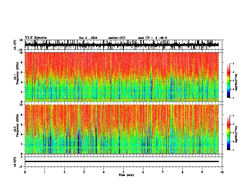Click the "station=OUI" header label

tap(117, 38)
